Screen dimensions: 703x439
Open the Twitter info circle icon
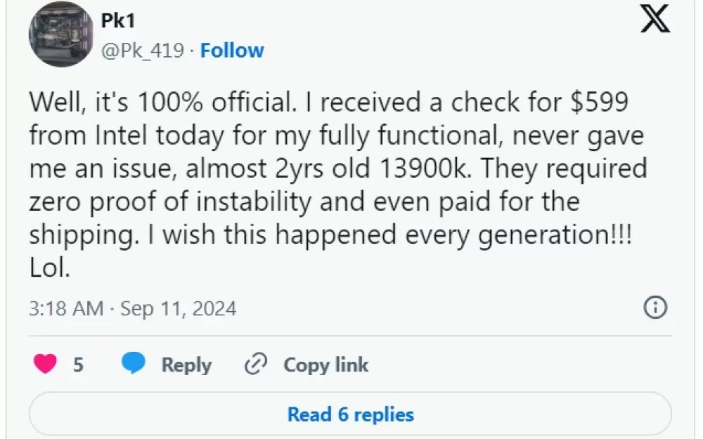655,308
